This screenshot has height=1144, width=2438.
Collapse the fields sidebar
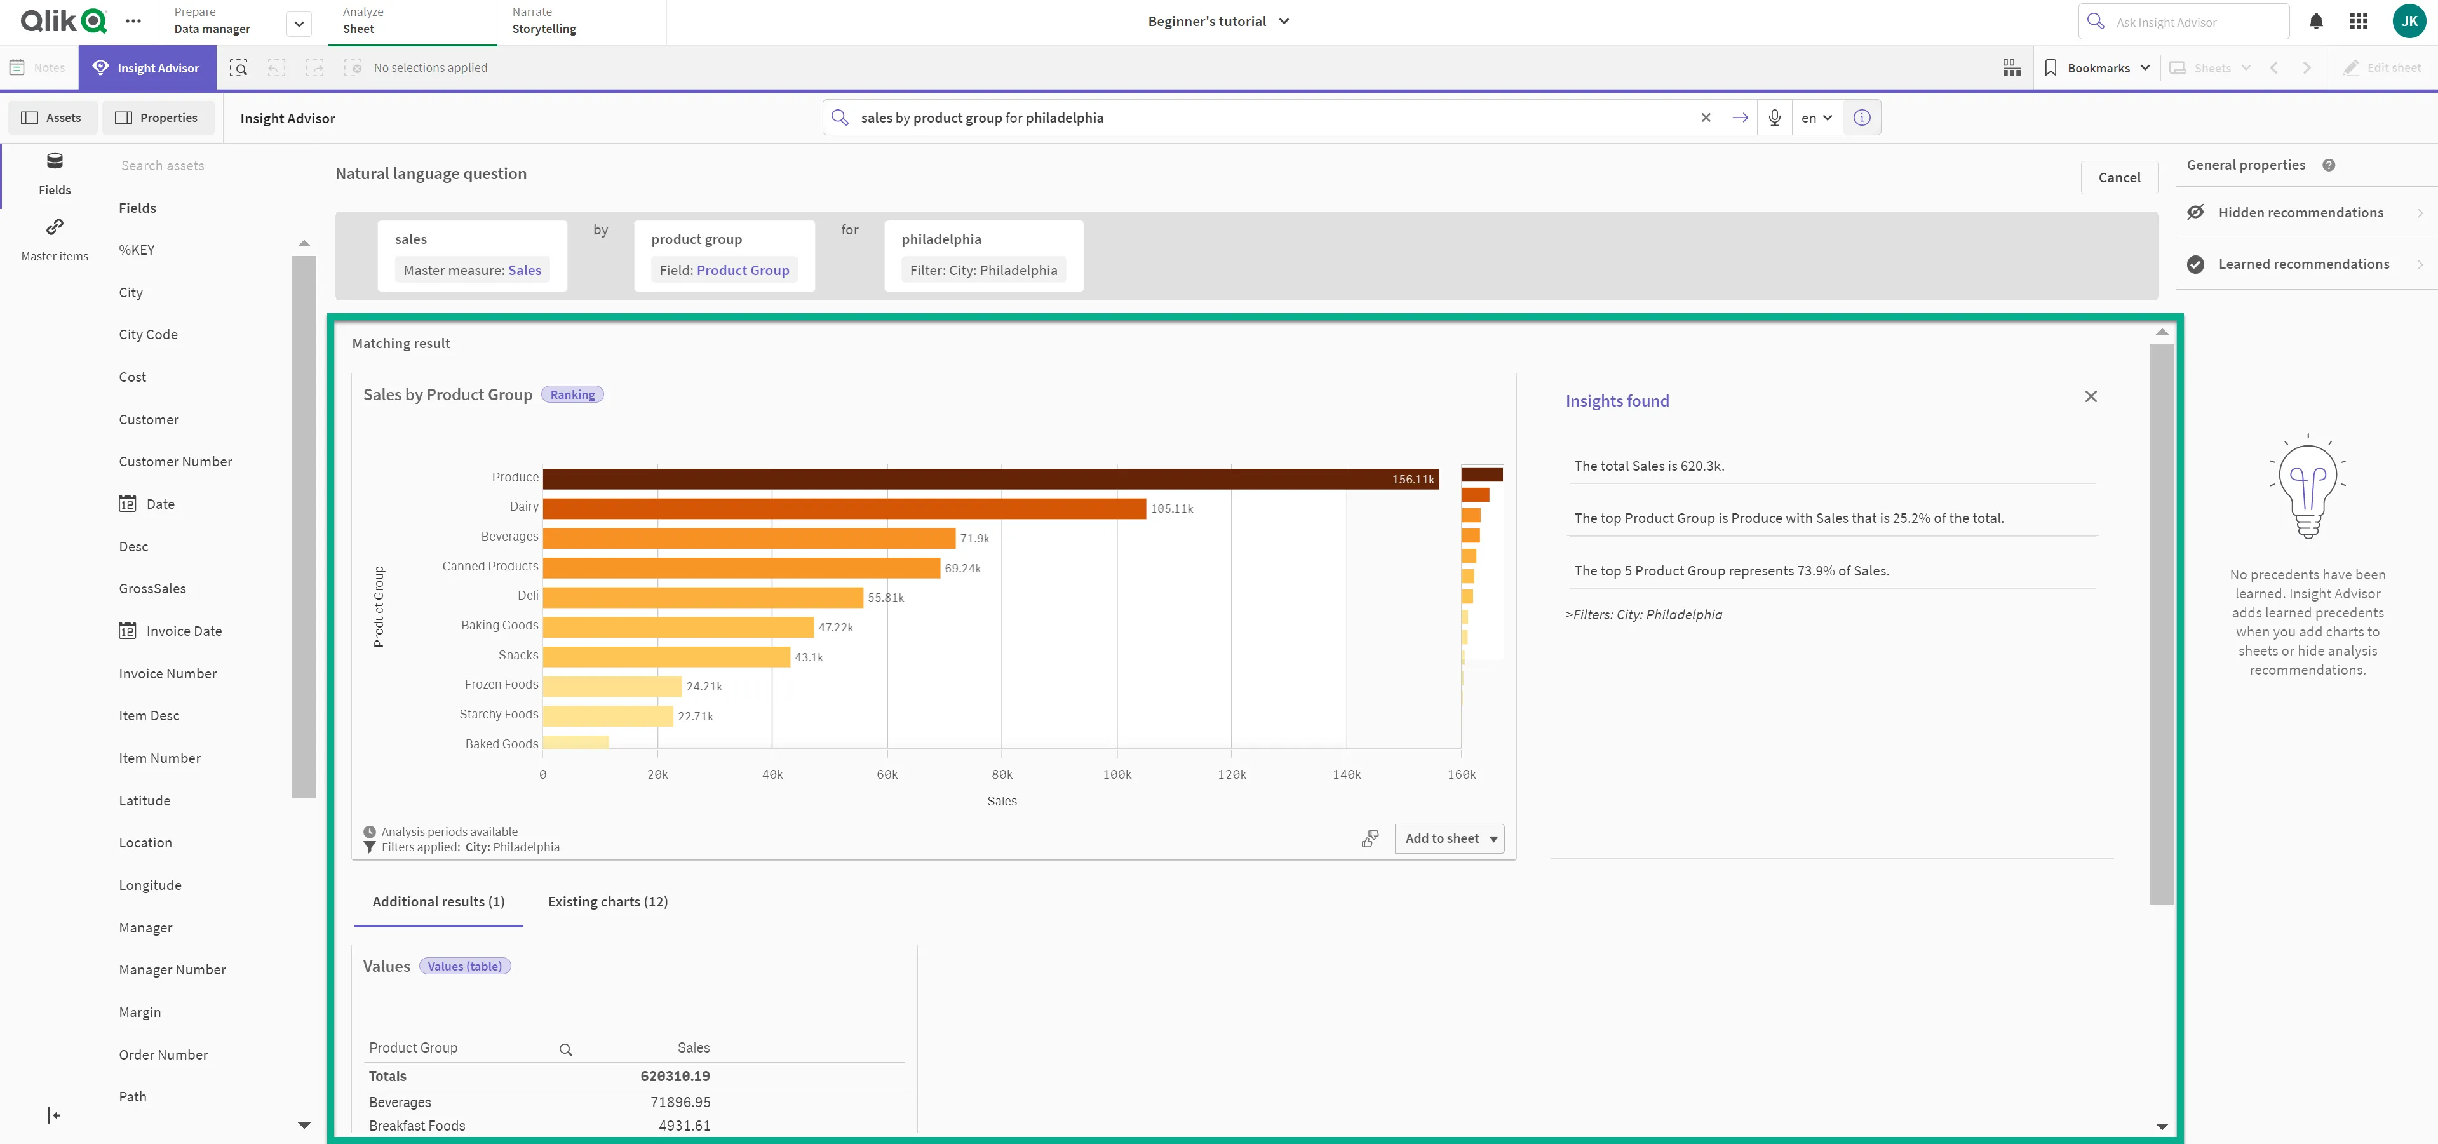tap(53, 1115)
